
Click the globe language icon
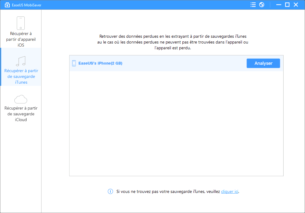pos(262,5)
